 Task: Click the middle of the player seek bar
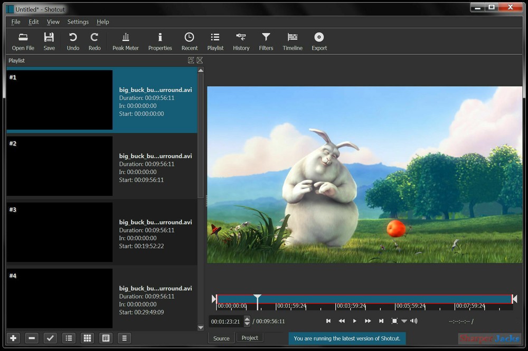tap(364, 298)
